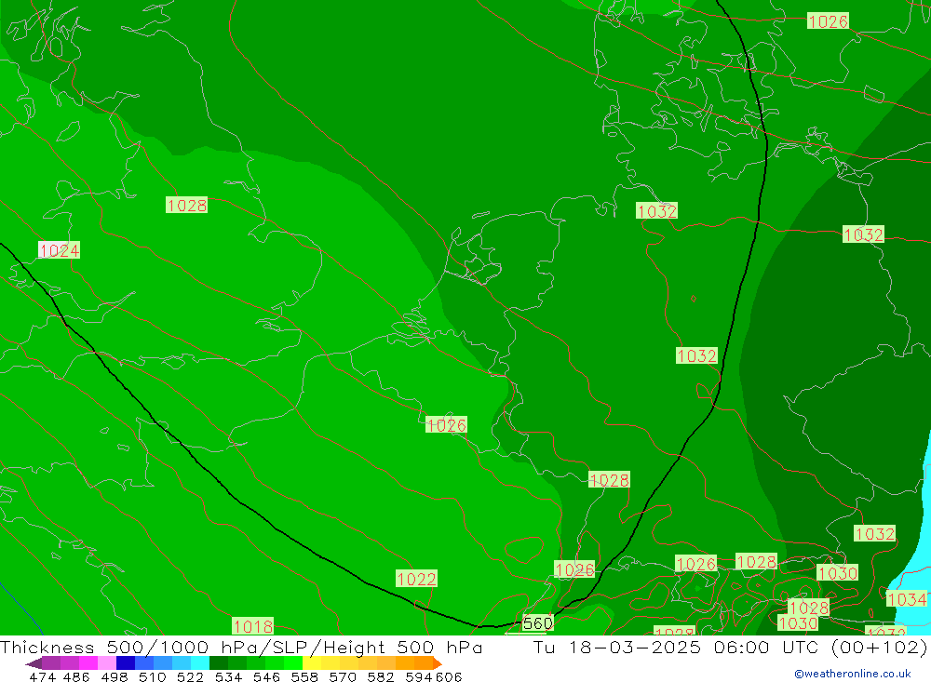Image resolution: width=931 pixels, height=682 pixels.
Task: Click the dark purple 474 legend swatch
Action: (x=51, y=663)
